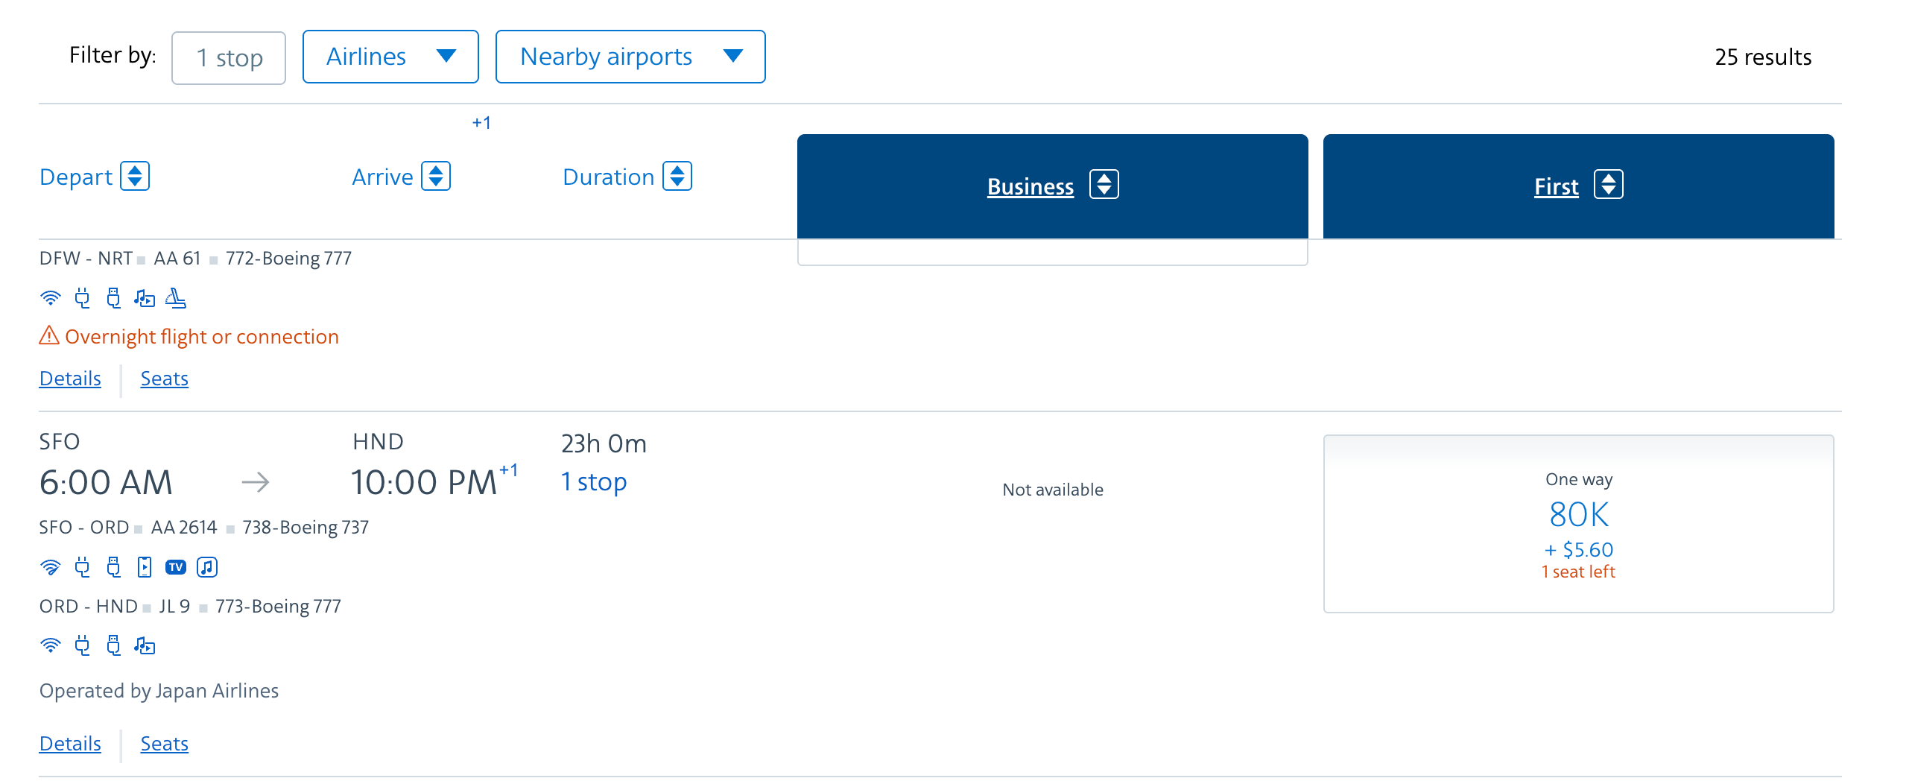
Task: Click the music amenity icon on the SFO-ORD flight
Action: [x=207, y=566]
